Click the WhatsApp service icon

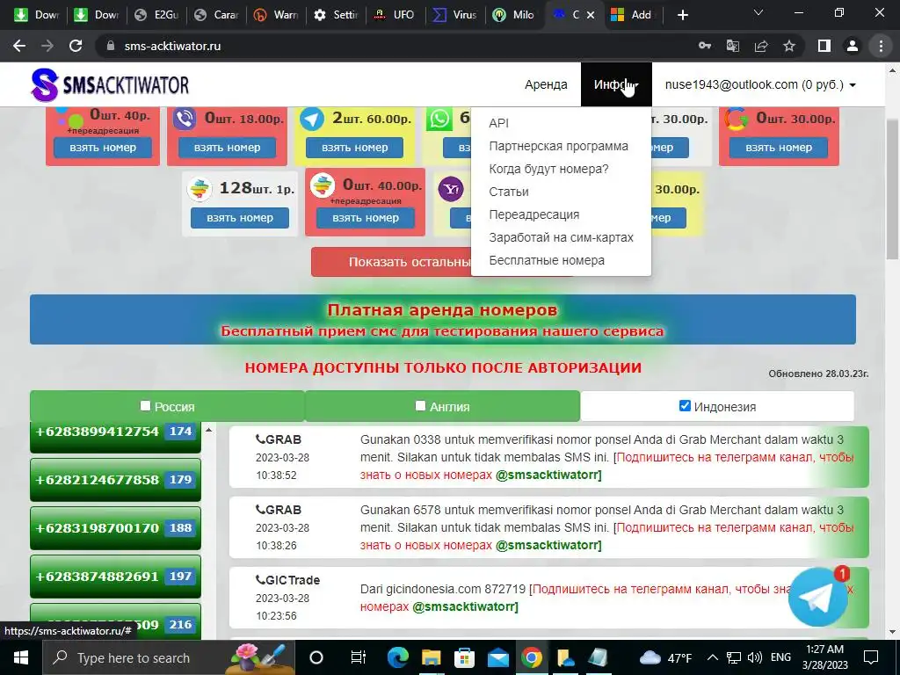point(439,119)
